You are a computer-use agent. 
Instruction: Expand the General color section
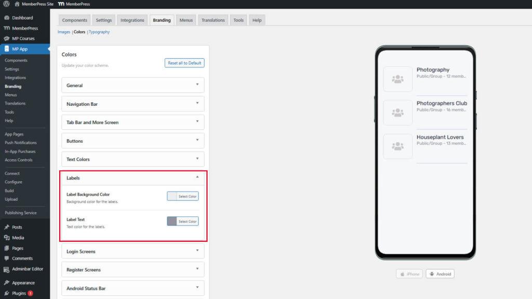pos(197,85)
